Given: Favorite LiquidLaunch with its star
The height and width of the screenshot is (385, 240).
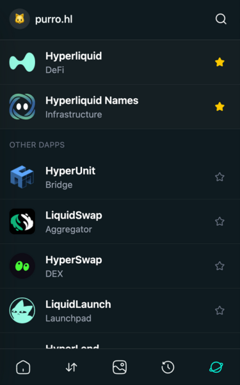Looking at the screenshot, I should (x=220, y=311).
